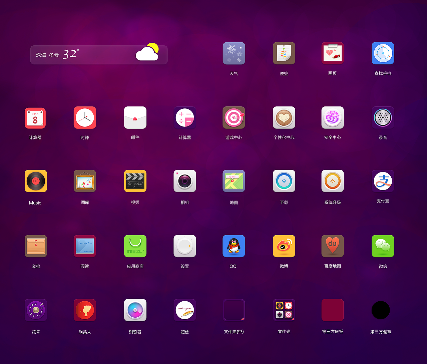This screenshot has width=427, height=364.
Task: Open the 文件夹 folder containing four mini apps
Action: tap(284, 310)
